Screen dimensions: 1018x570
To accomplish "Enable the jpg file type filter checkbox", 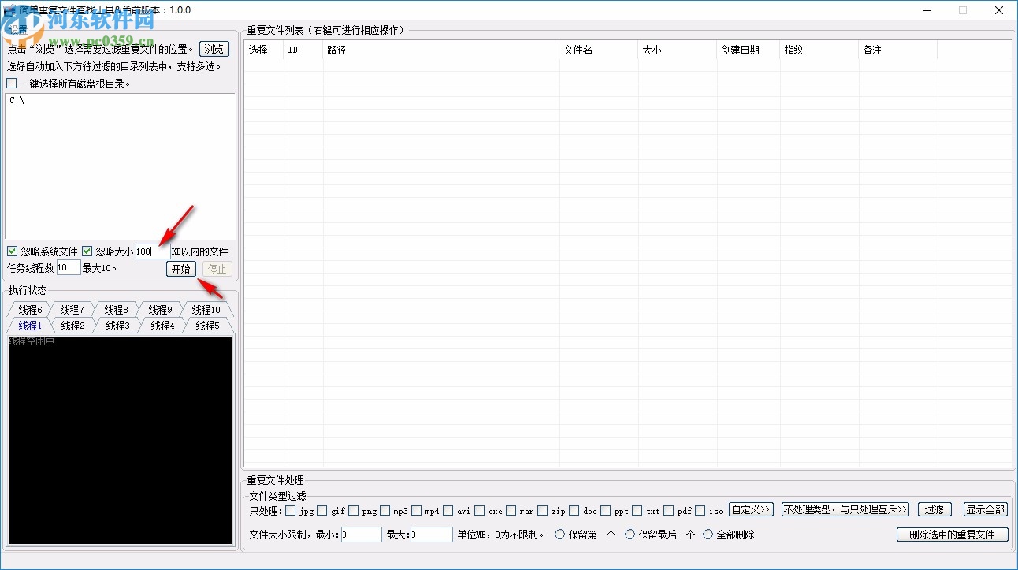I will (288, 511).
